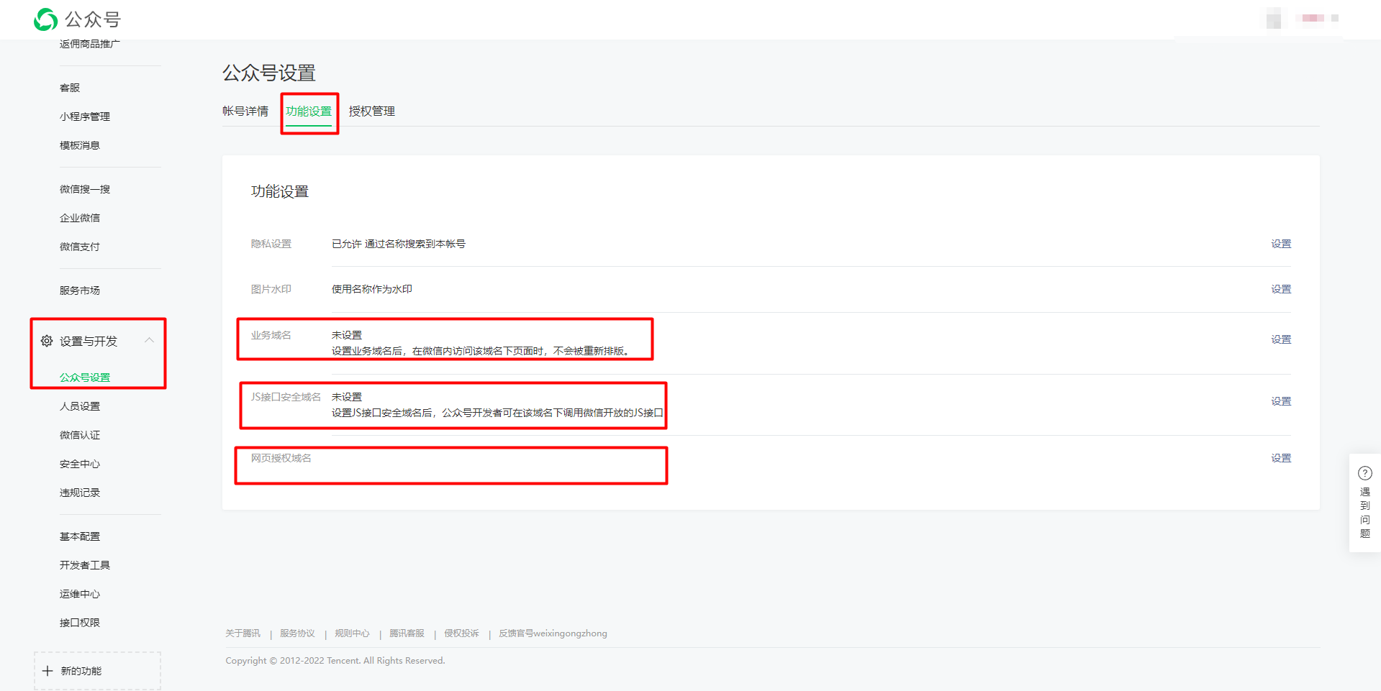View 违规记录 in the sidebar
The height and width of the screenshot is (691, 1381).
click(80, 493)
